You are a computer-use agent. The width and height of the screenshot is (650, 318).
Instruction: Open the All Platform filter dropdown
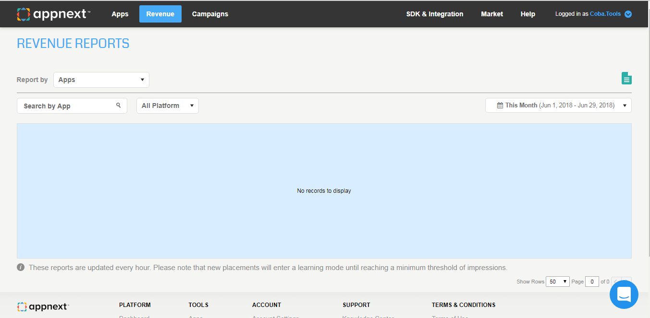click(168, 106)
